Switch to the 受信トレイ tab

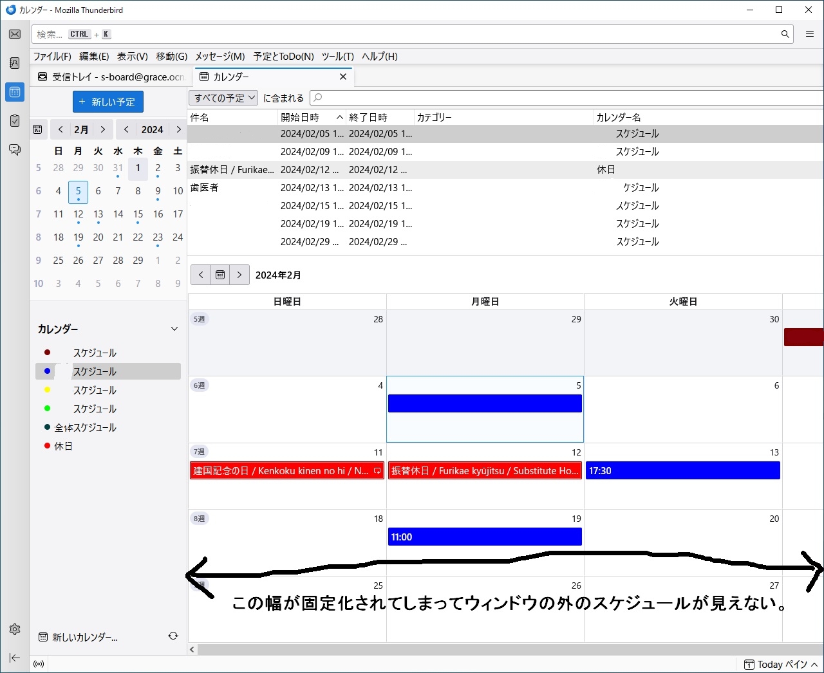(x=111, y=77)
